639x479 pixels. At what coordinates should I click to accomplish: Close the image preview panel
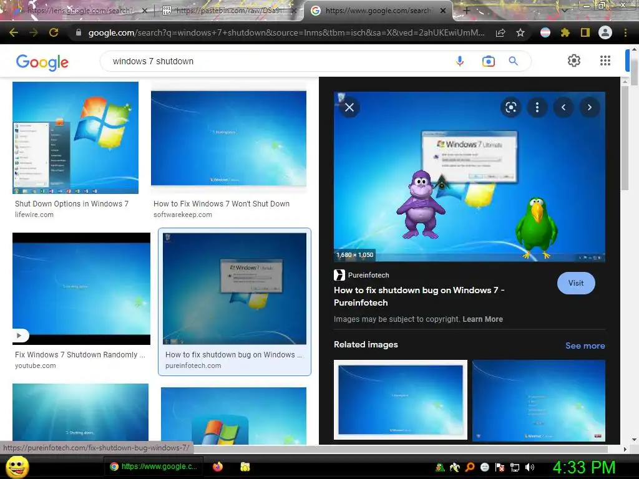349,107
